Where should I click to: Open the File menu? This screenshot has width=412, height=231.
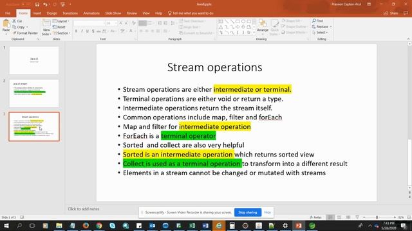click(x=8, y=13)
